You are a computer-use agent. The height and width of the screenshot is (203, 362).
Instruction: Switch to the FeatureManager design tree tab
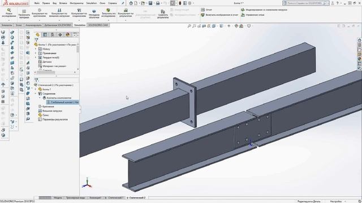click(x=38, y=34)
